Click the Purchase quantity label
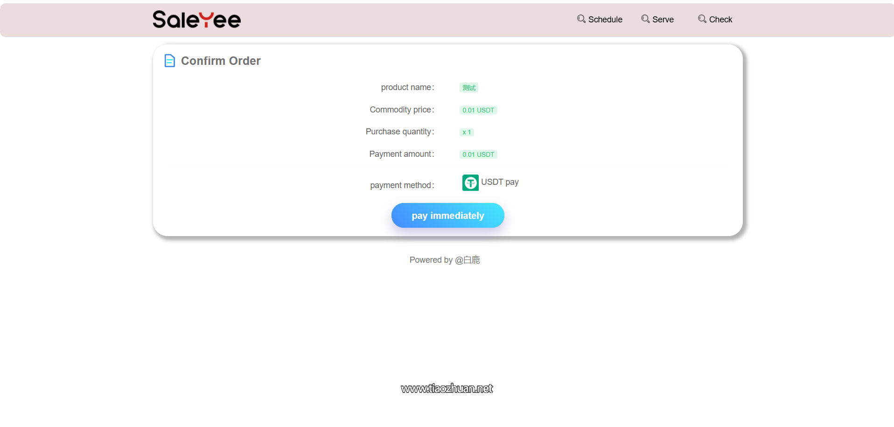 [399, 132]
